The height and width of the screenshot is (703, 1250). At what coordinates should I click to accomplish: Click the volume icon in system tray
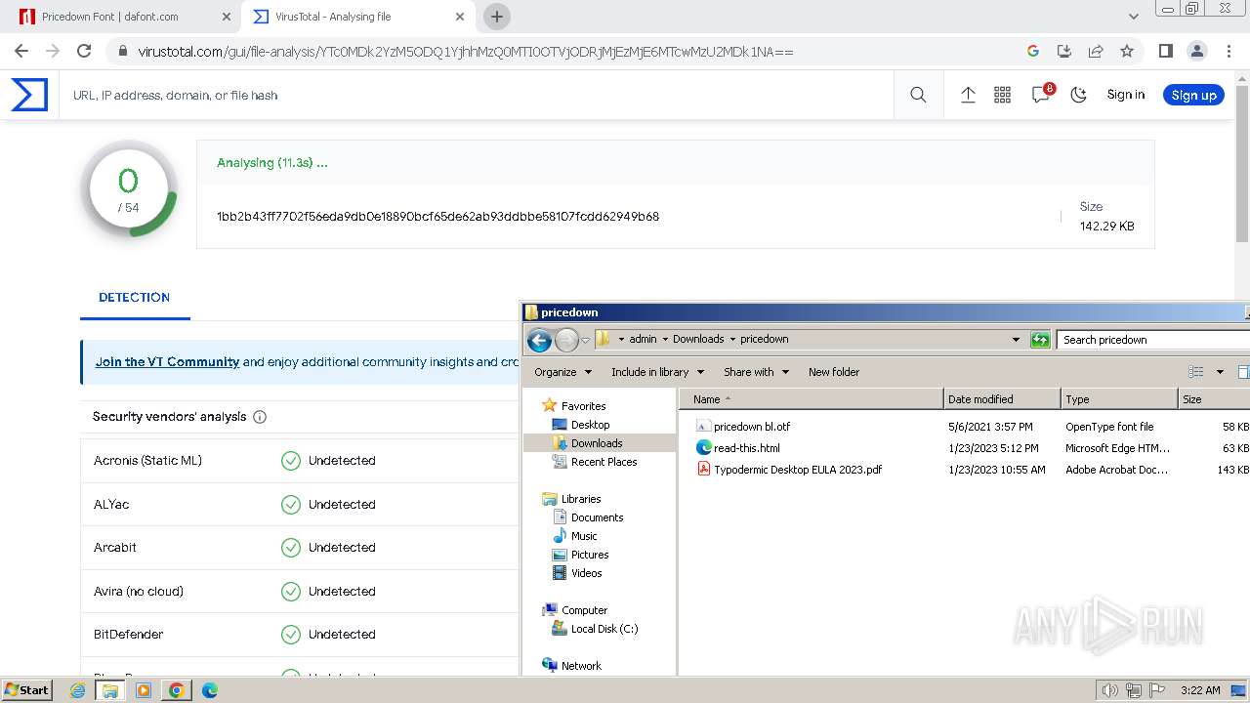coord(1109,690)
